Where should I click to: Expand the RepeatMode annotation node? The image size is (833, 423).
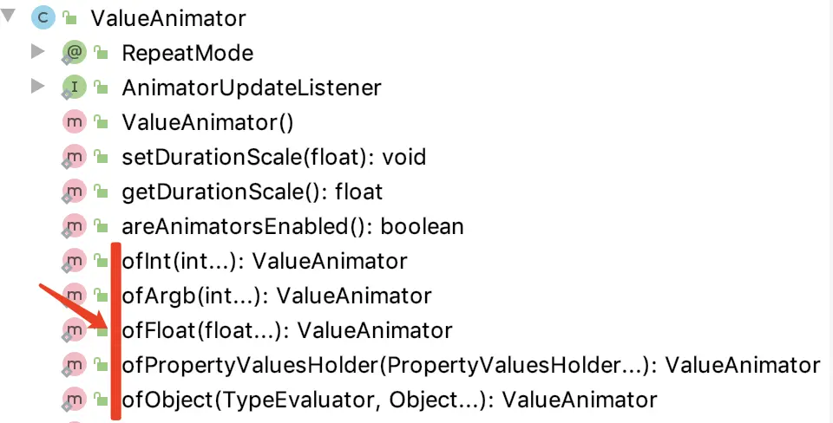point(37,52)
